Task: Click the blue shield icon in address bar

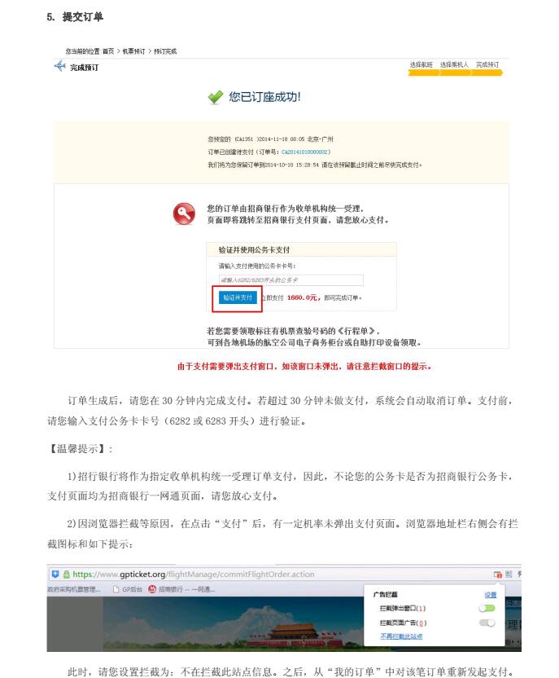Action: click(x=55, y=575)
